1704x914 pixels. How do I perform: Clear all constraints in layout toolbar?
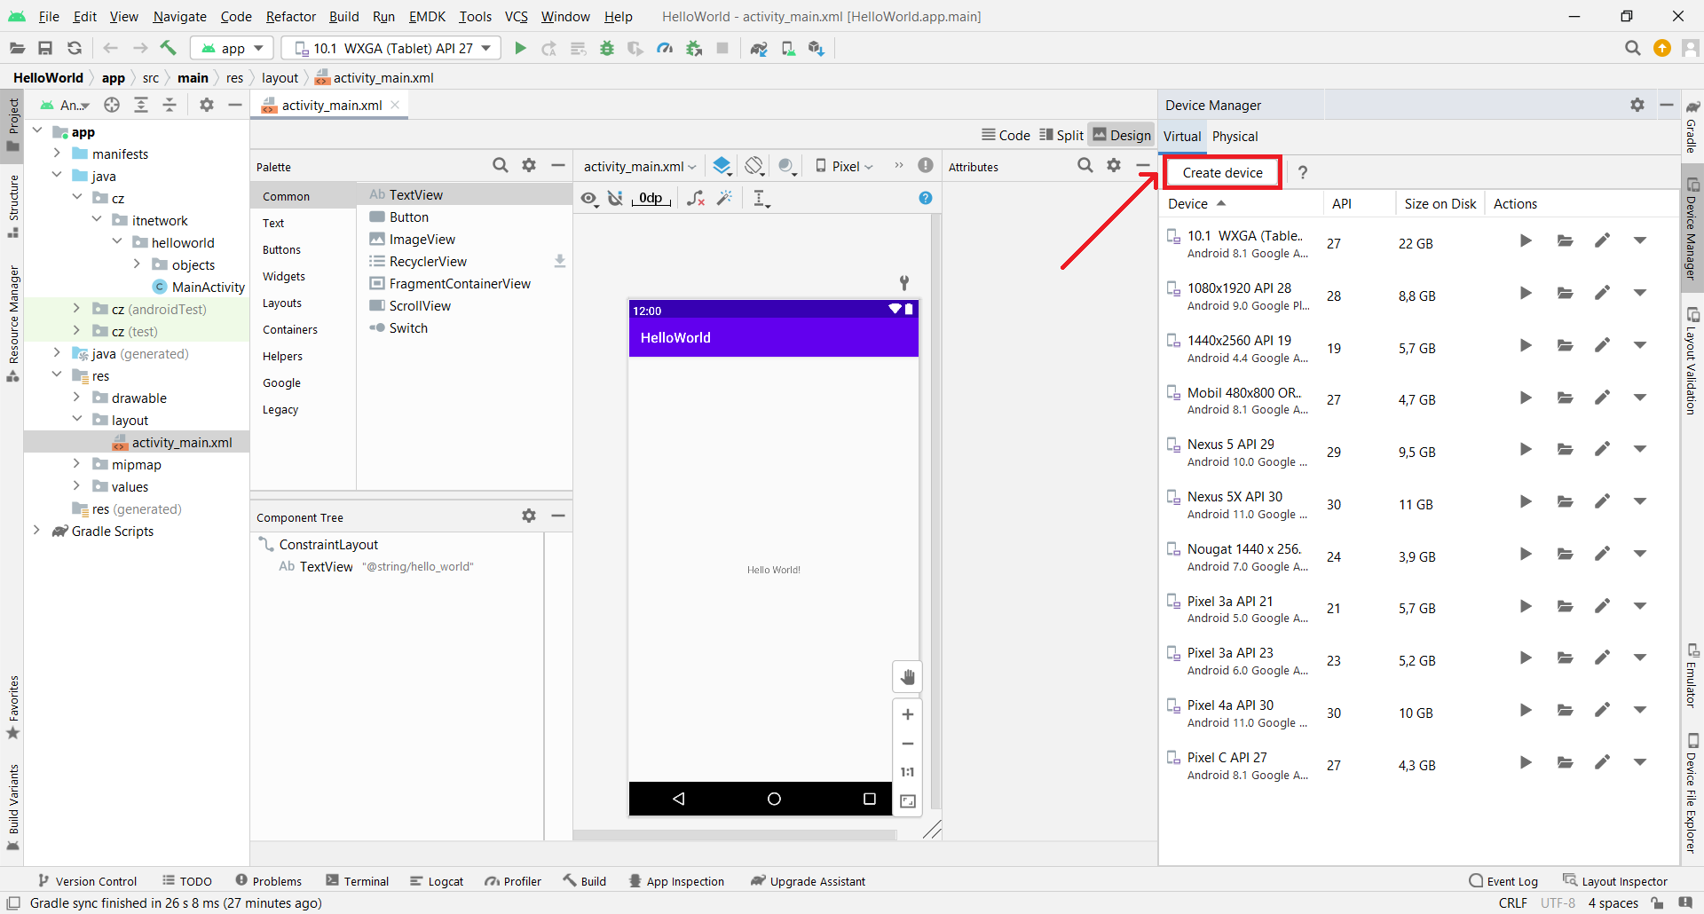click(x=697, y=198)
